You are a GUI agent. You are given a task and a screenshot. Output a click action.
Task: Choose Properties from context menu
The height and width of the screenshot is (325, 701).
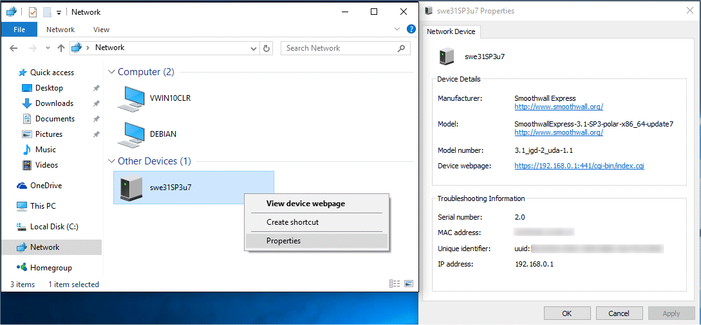pos(317,241)
